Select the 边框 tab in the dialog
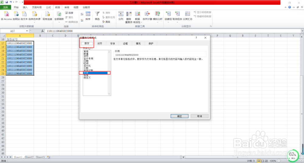This screenshot has height=163, width=304. 126,44
